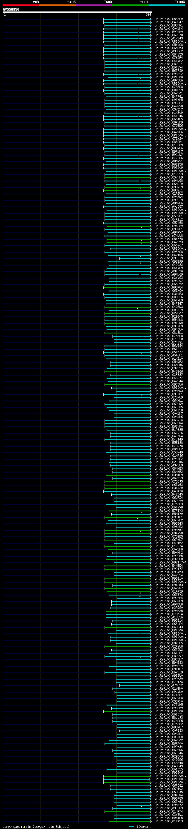
Task: Select the UniRef100_C5YJQ8 label
Action: [169, 45]
